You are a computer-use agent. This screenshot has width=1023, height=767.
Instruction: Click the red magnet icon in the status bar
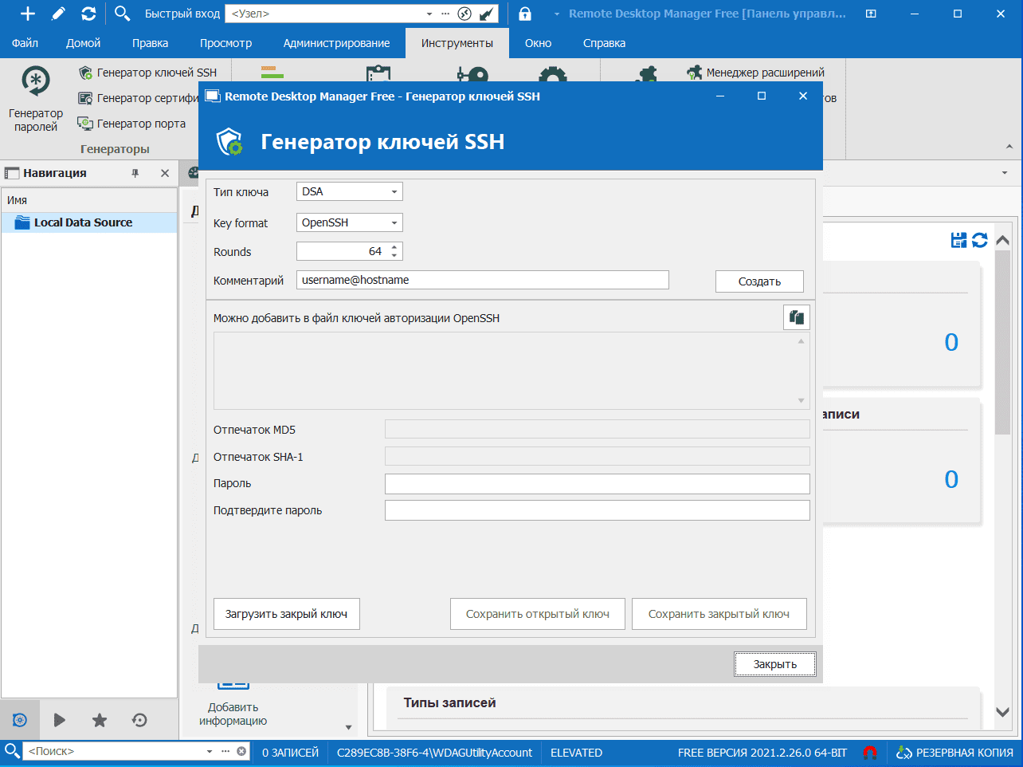pos(870,752)
